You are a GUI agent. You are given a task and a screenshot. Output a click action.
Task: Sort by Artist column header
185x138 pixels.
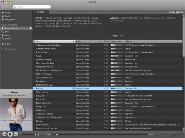[88, 41]
